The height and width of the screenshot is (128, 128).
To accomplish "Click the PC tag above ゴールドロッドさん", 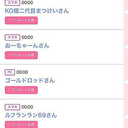I will tap(10, 72).
